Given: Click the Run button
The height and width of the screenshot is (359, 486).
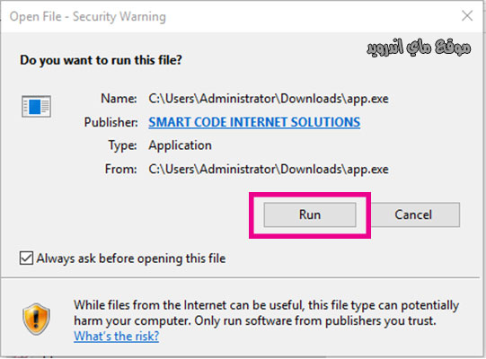Looking at the screenshot, I should pos(310,215).
